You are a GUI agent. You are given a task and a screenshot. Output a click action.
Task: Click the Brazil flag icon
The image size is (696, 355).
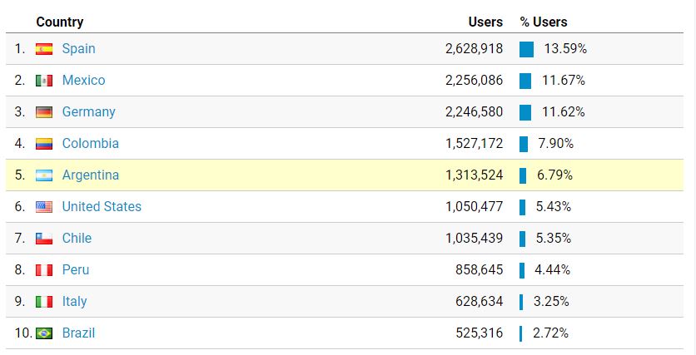(44, 333)
